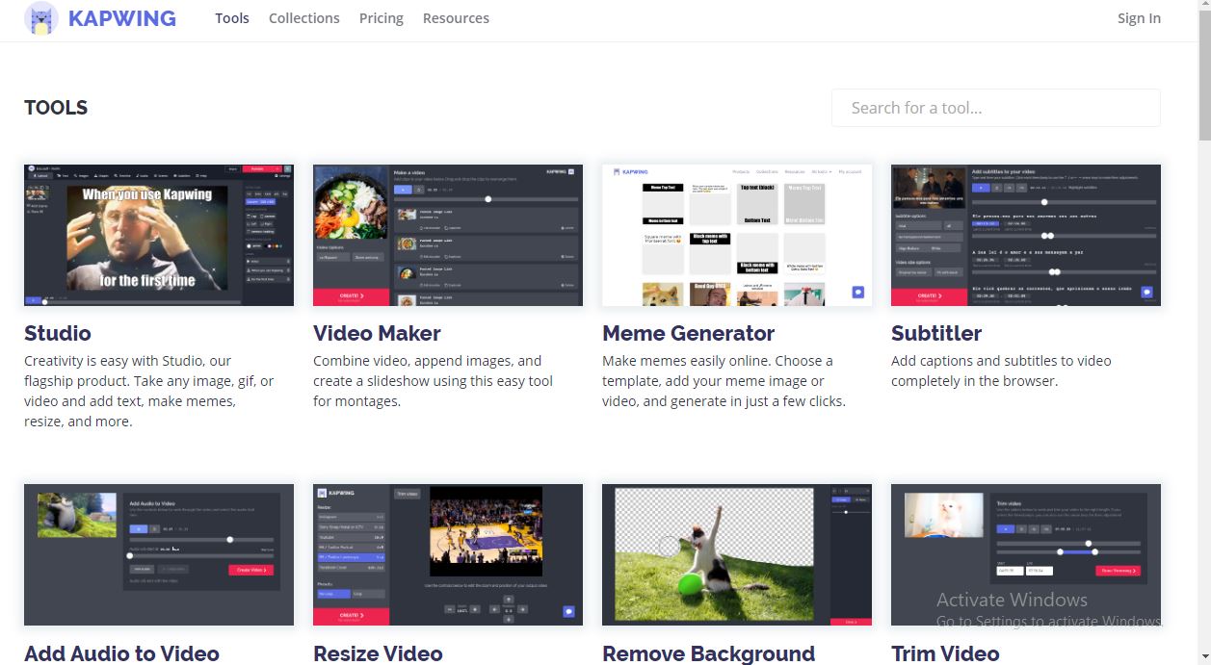Click the Subtitler title link
Viewport: 1211px width, 665px height.
coord(936,334)
